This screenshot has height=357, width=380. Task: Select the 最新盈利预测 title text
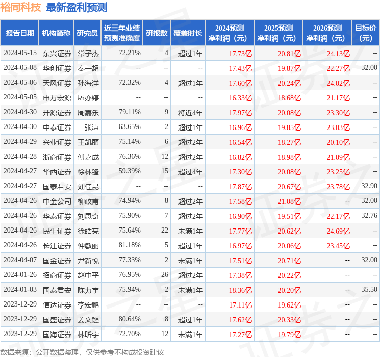point(77,7)
